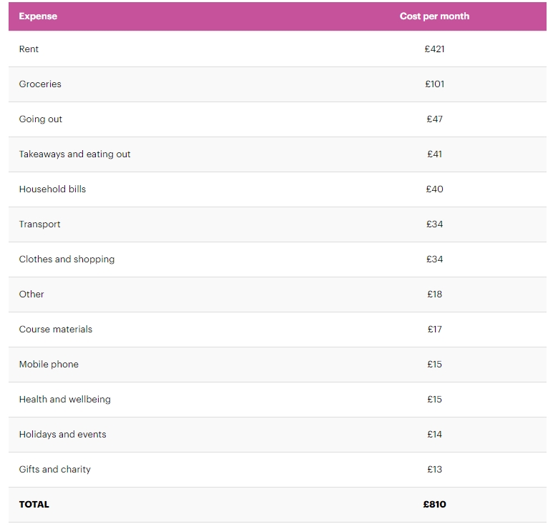Click the £18 cost in Other row
558x529 pixels.
click(x=434, y=295)
